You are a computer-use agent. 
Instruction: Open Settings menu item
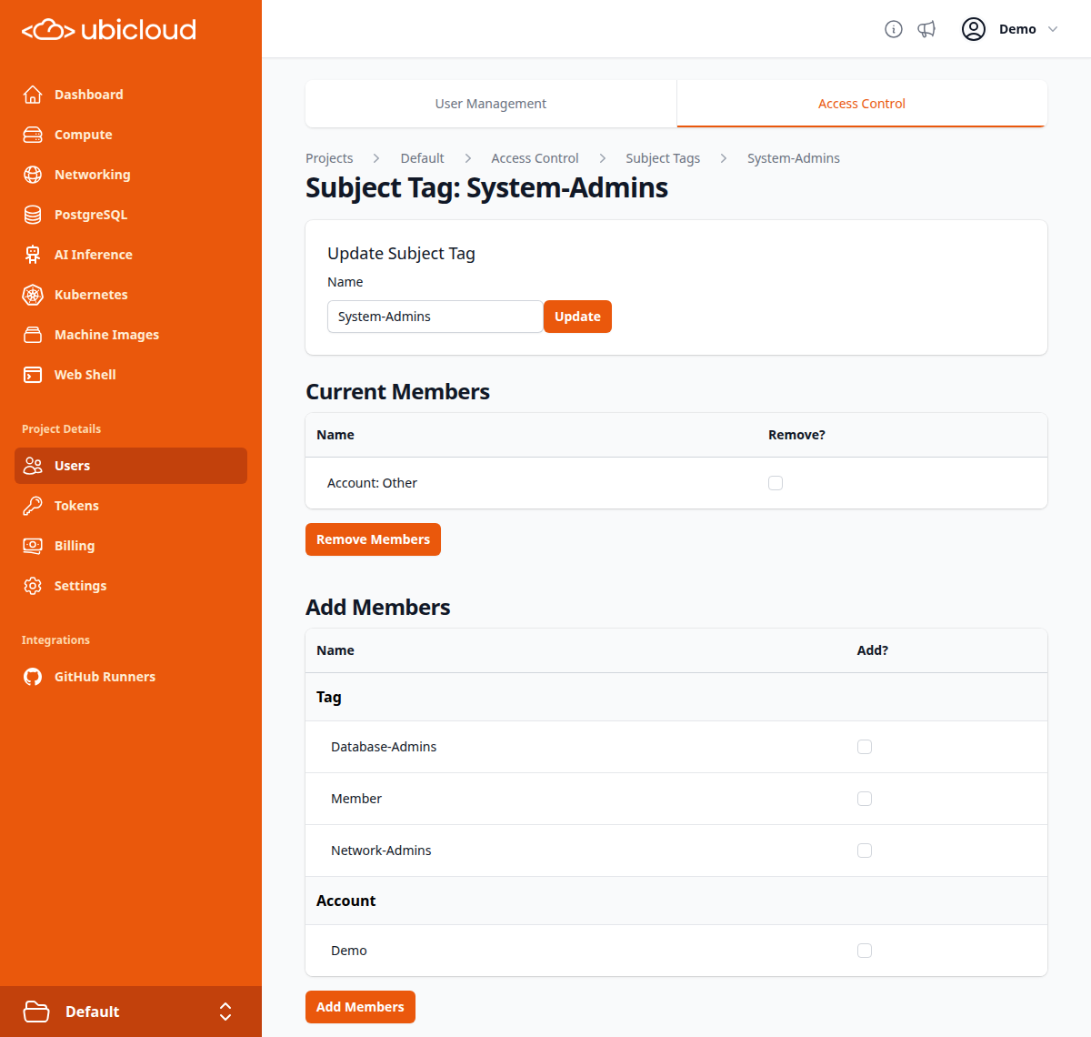pos(131,586)
